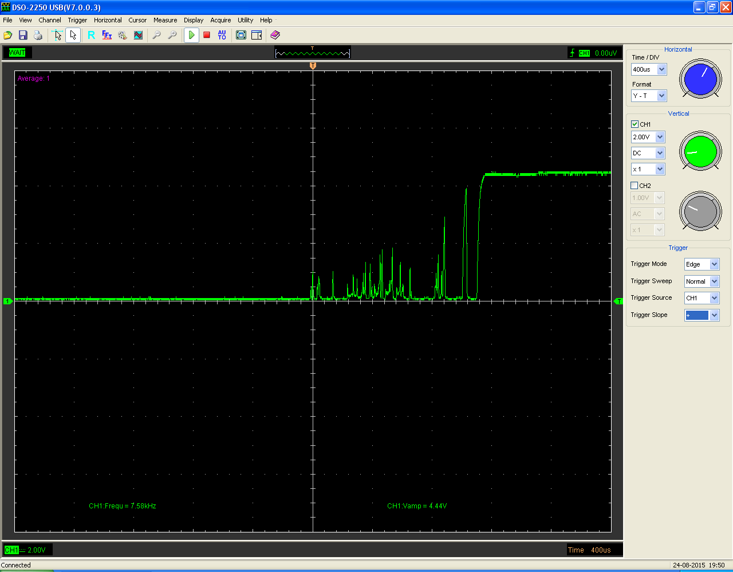
Task: Open the CH1 coupling DC dropdown
Action: (x=660, y=153)
